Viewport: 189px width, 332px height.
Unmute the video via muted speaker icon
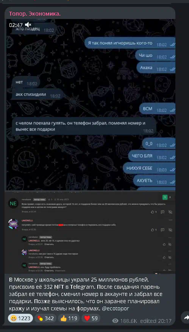point(28,25)
